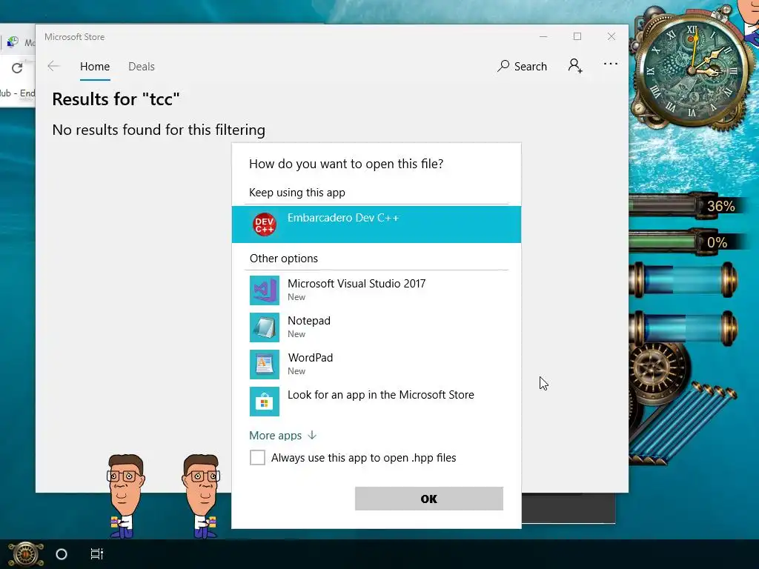Open the steampunk Start button

coord(26,554)
